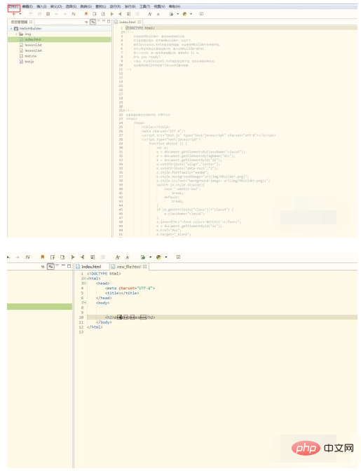Viewport: 361px width, 471px height.
Task: Click the right-pointing flag icon in lower toolbar
Action: point(73,257)
